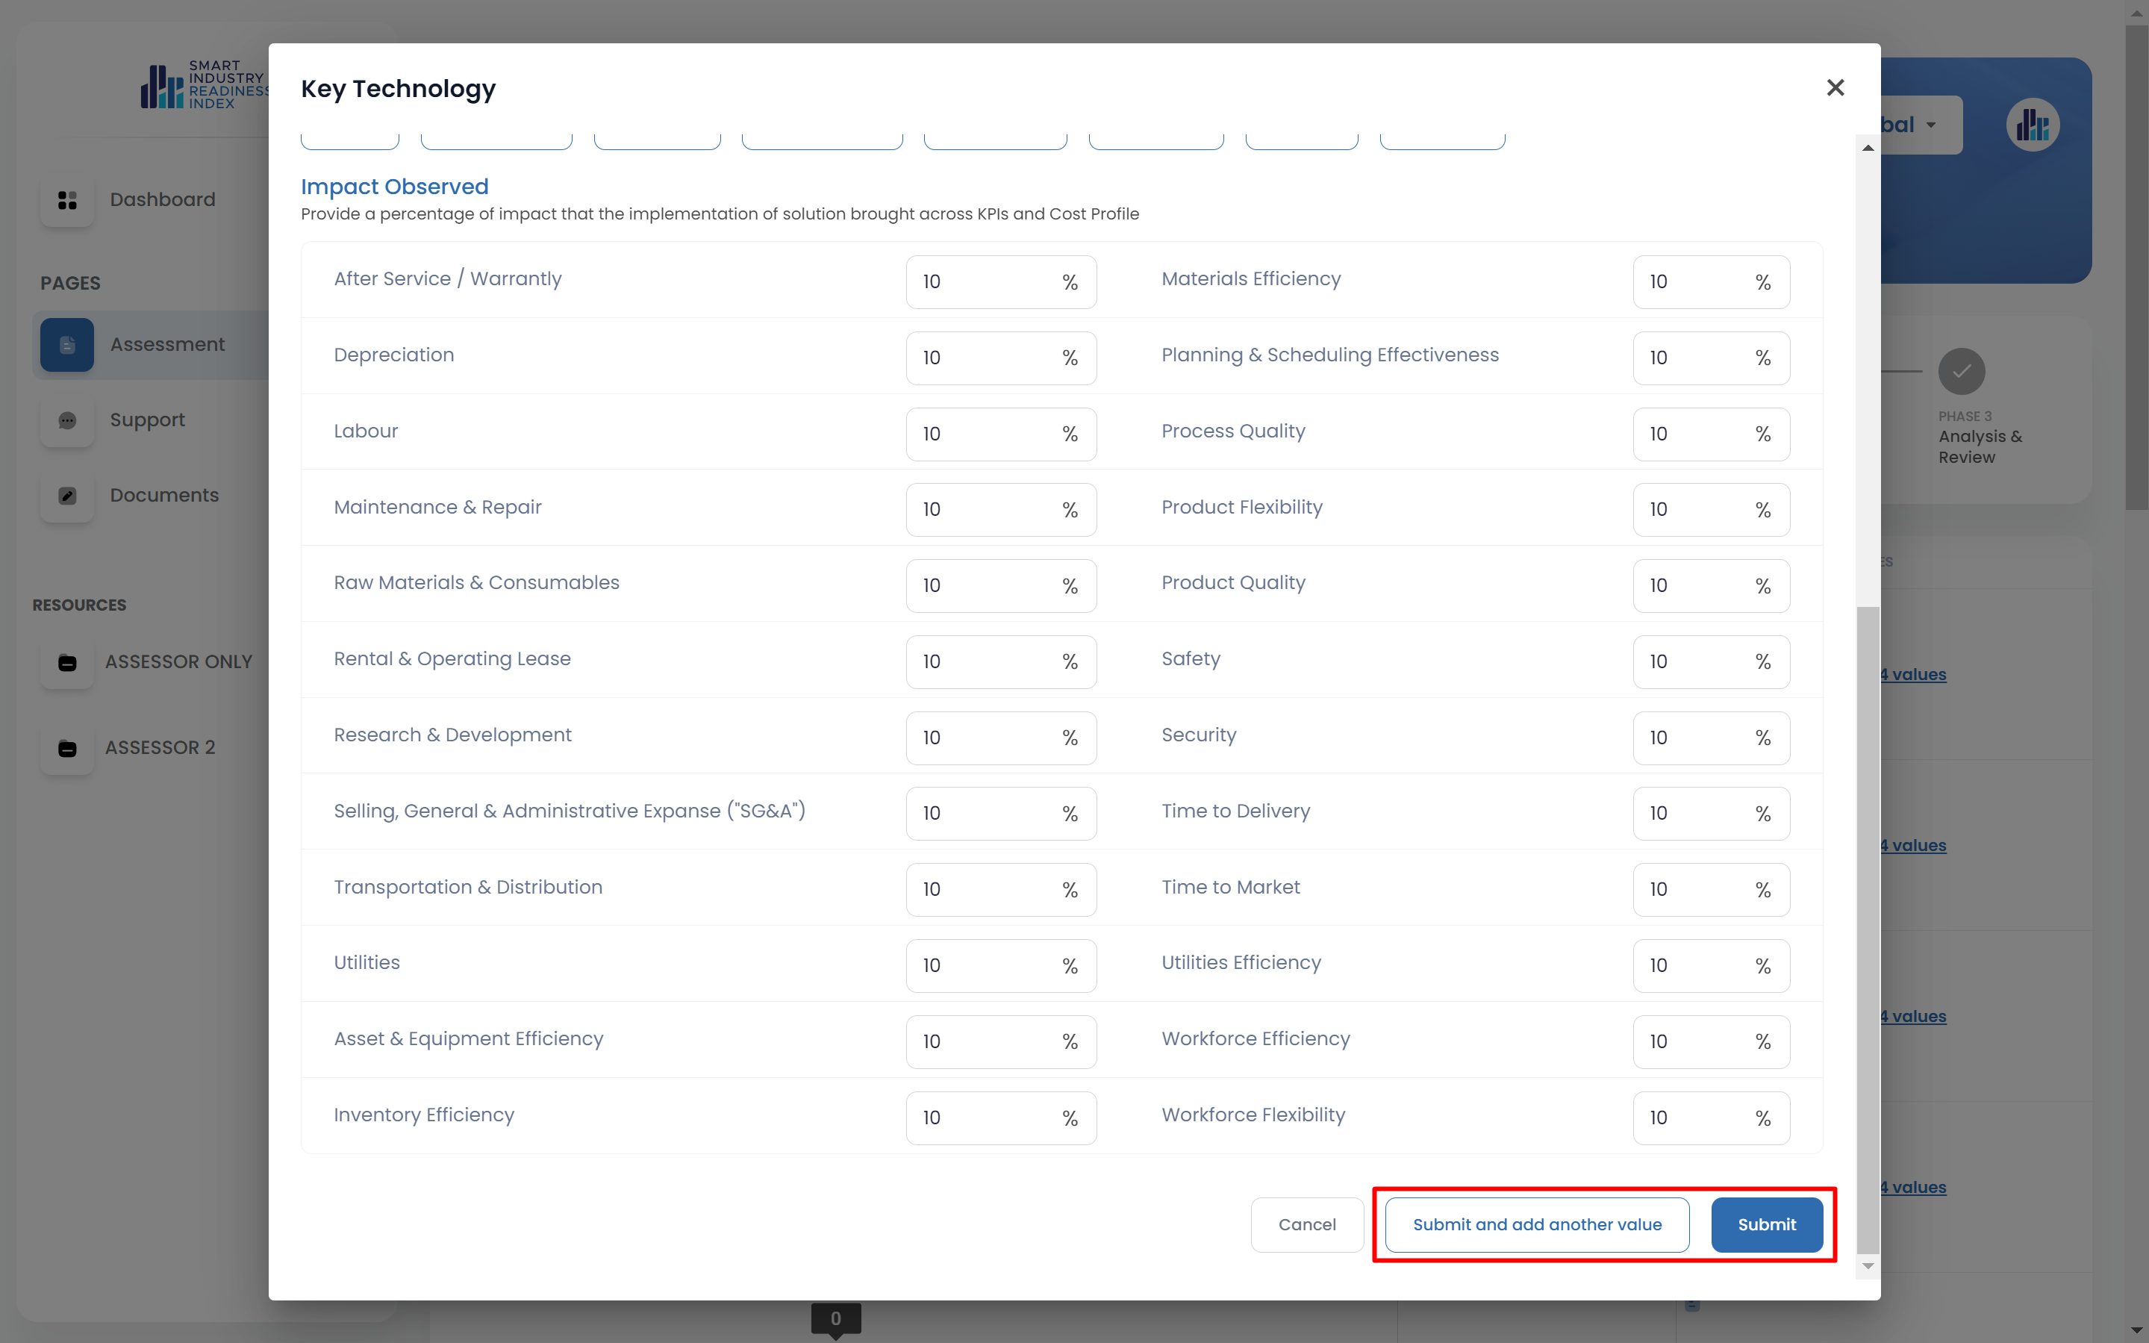Click the profile avatar logo icon

(x=2032, y=125)
